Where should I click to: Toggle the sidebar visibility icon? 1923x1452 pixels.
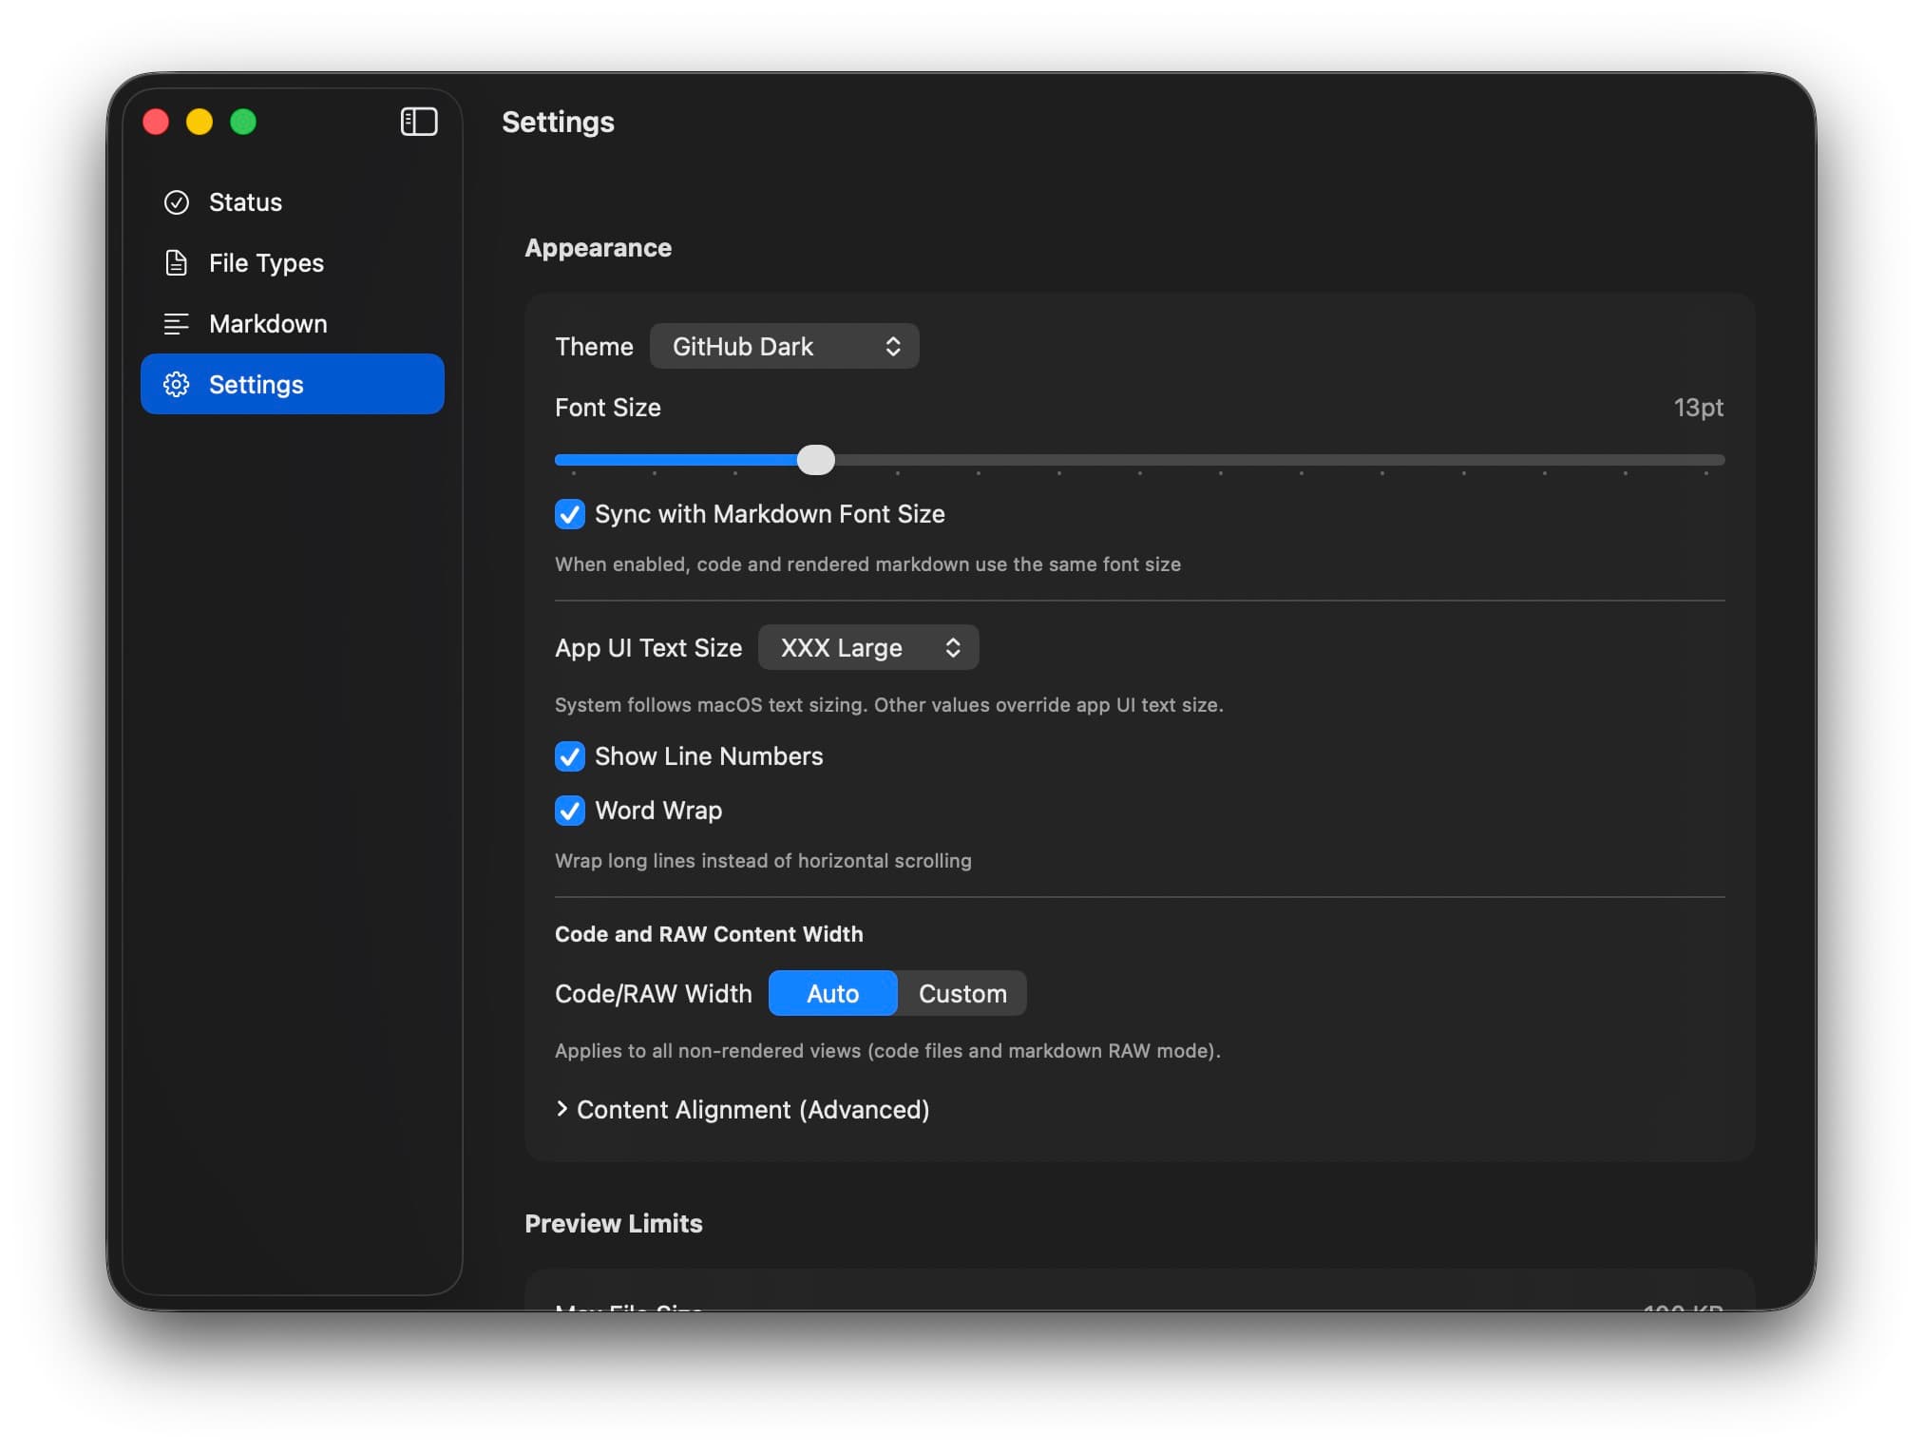[418, 122]
